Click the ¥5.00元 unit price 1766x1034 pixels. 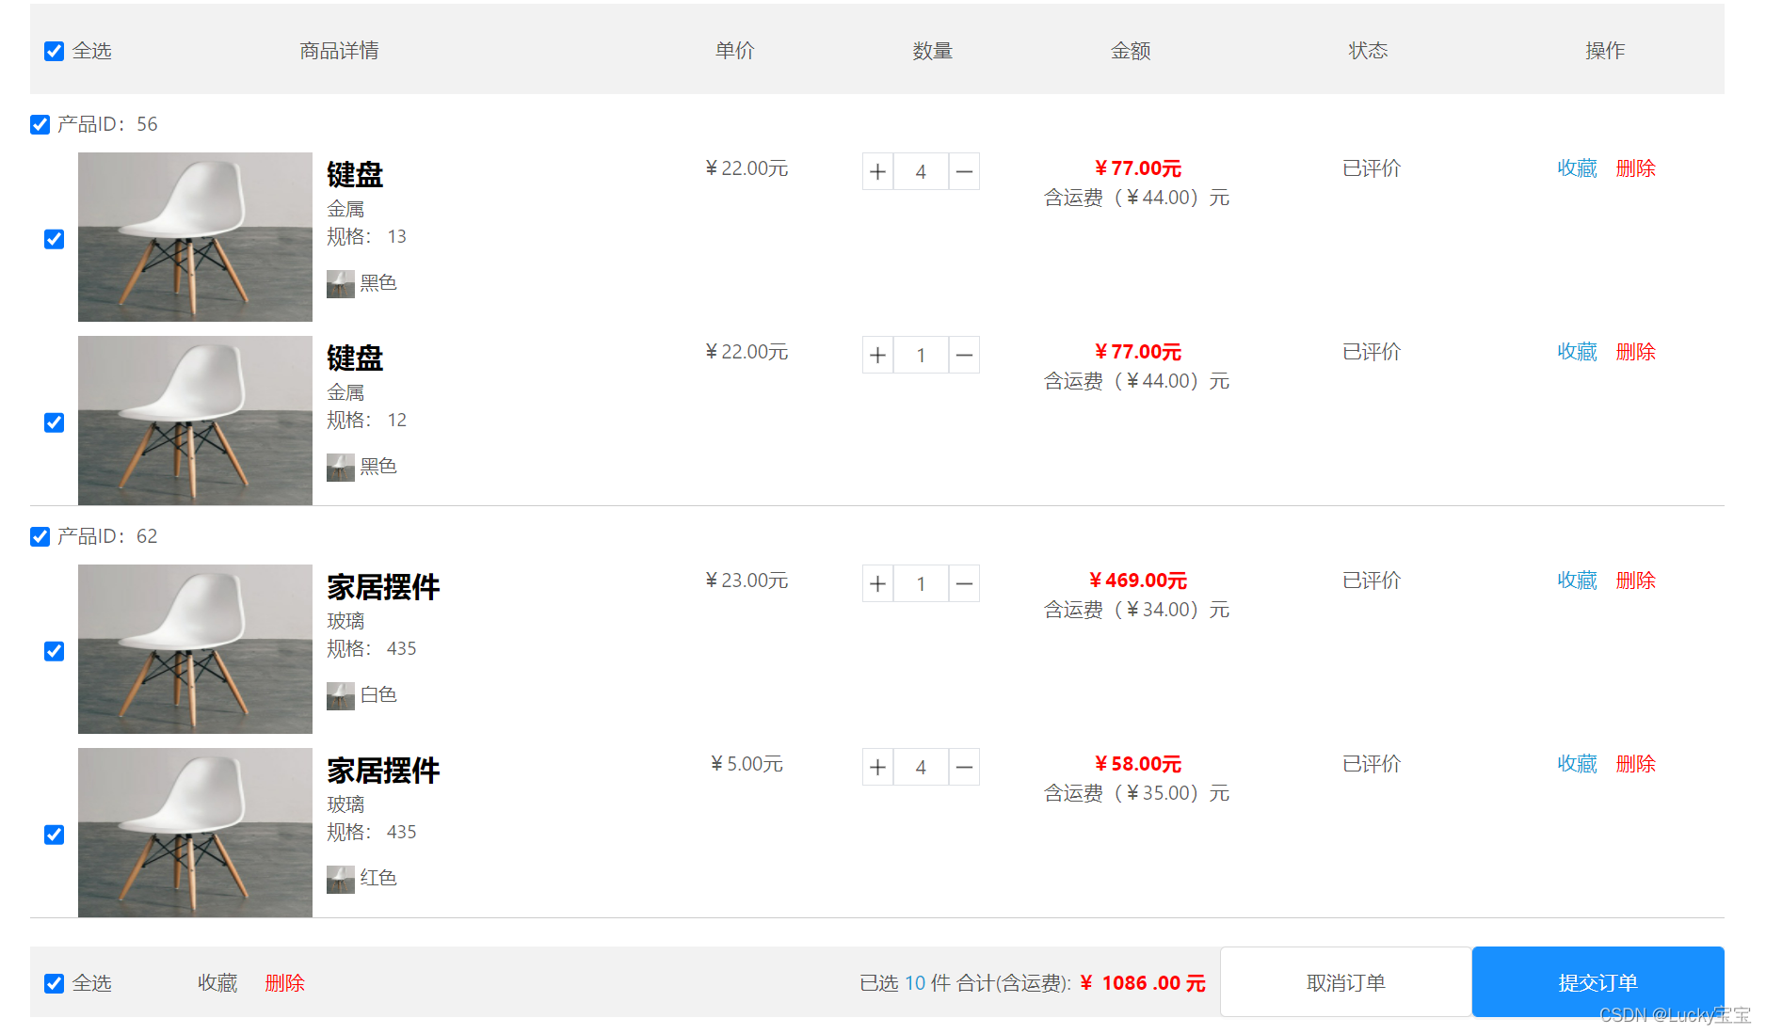(747, 764)
